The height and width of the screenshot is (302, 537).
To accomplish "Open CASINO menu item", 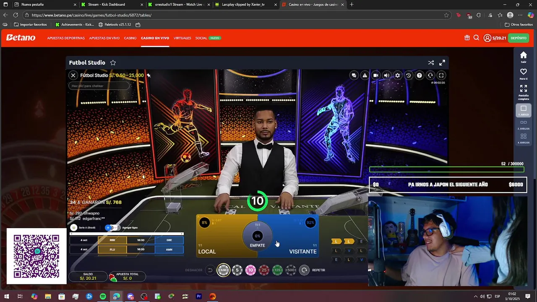I will (130, 38).
